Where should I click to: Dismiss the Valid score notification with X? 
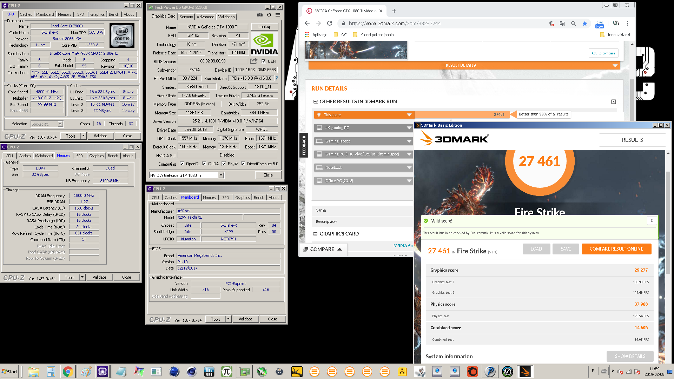tap(652, 221)
